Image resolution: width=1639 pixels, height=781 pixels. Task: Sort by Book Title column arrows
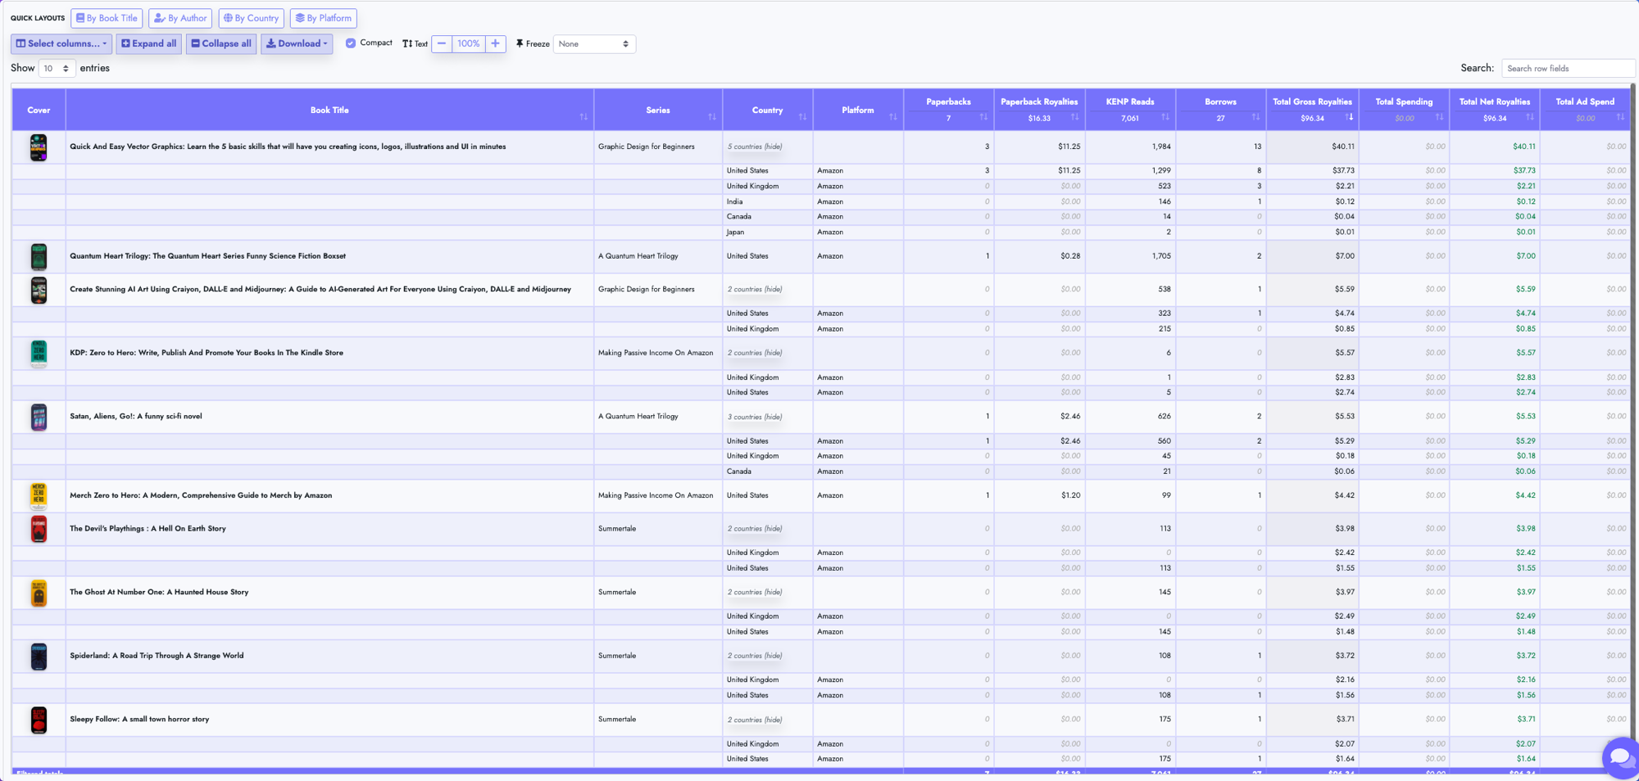583,117
